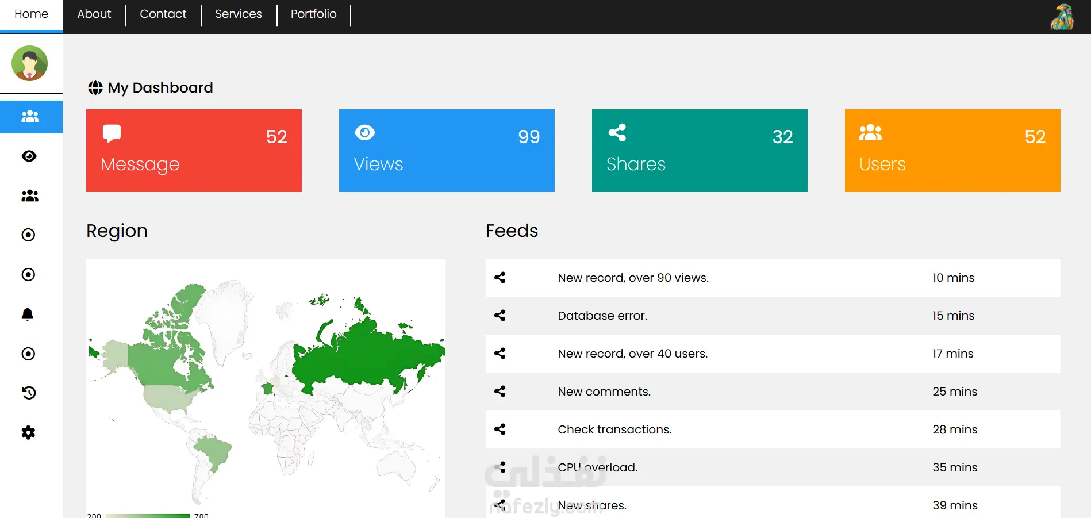Select 'Database error.' feed text
This screenshot has width=1091, height=518.
click(602, 316)
